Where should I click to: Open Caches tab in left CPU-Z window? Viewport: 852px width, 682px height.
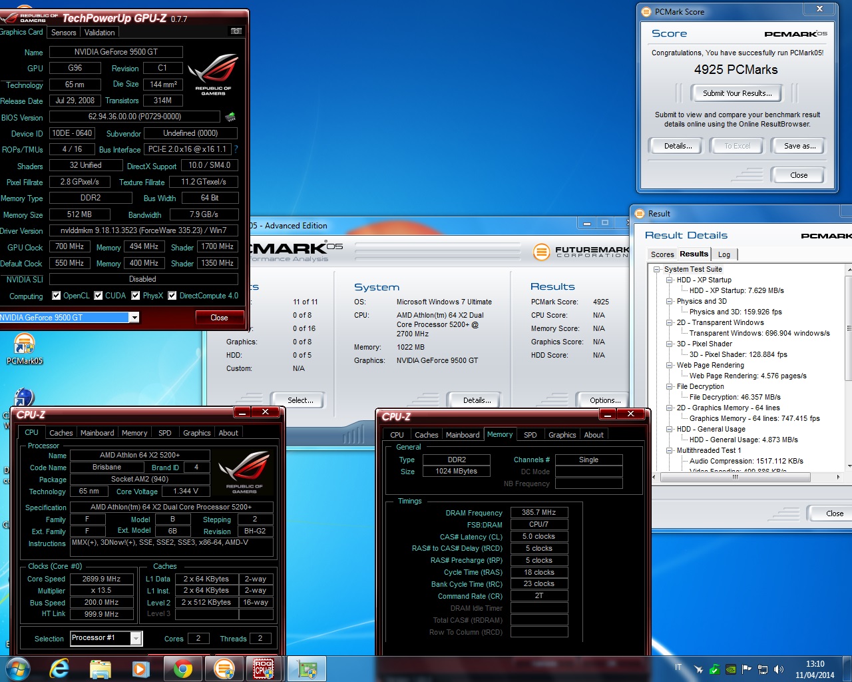pos(61,433)
